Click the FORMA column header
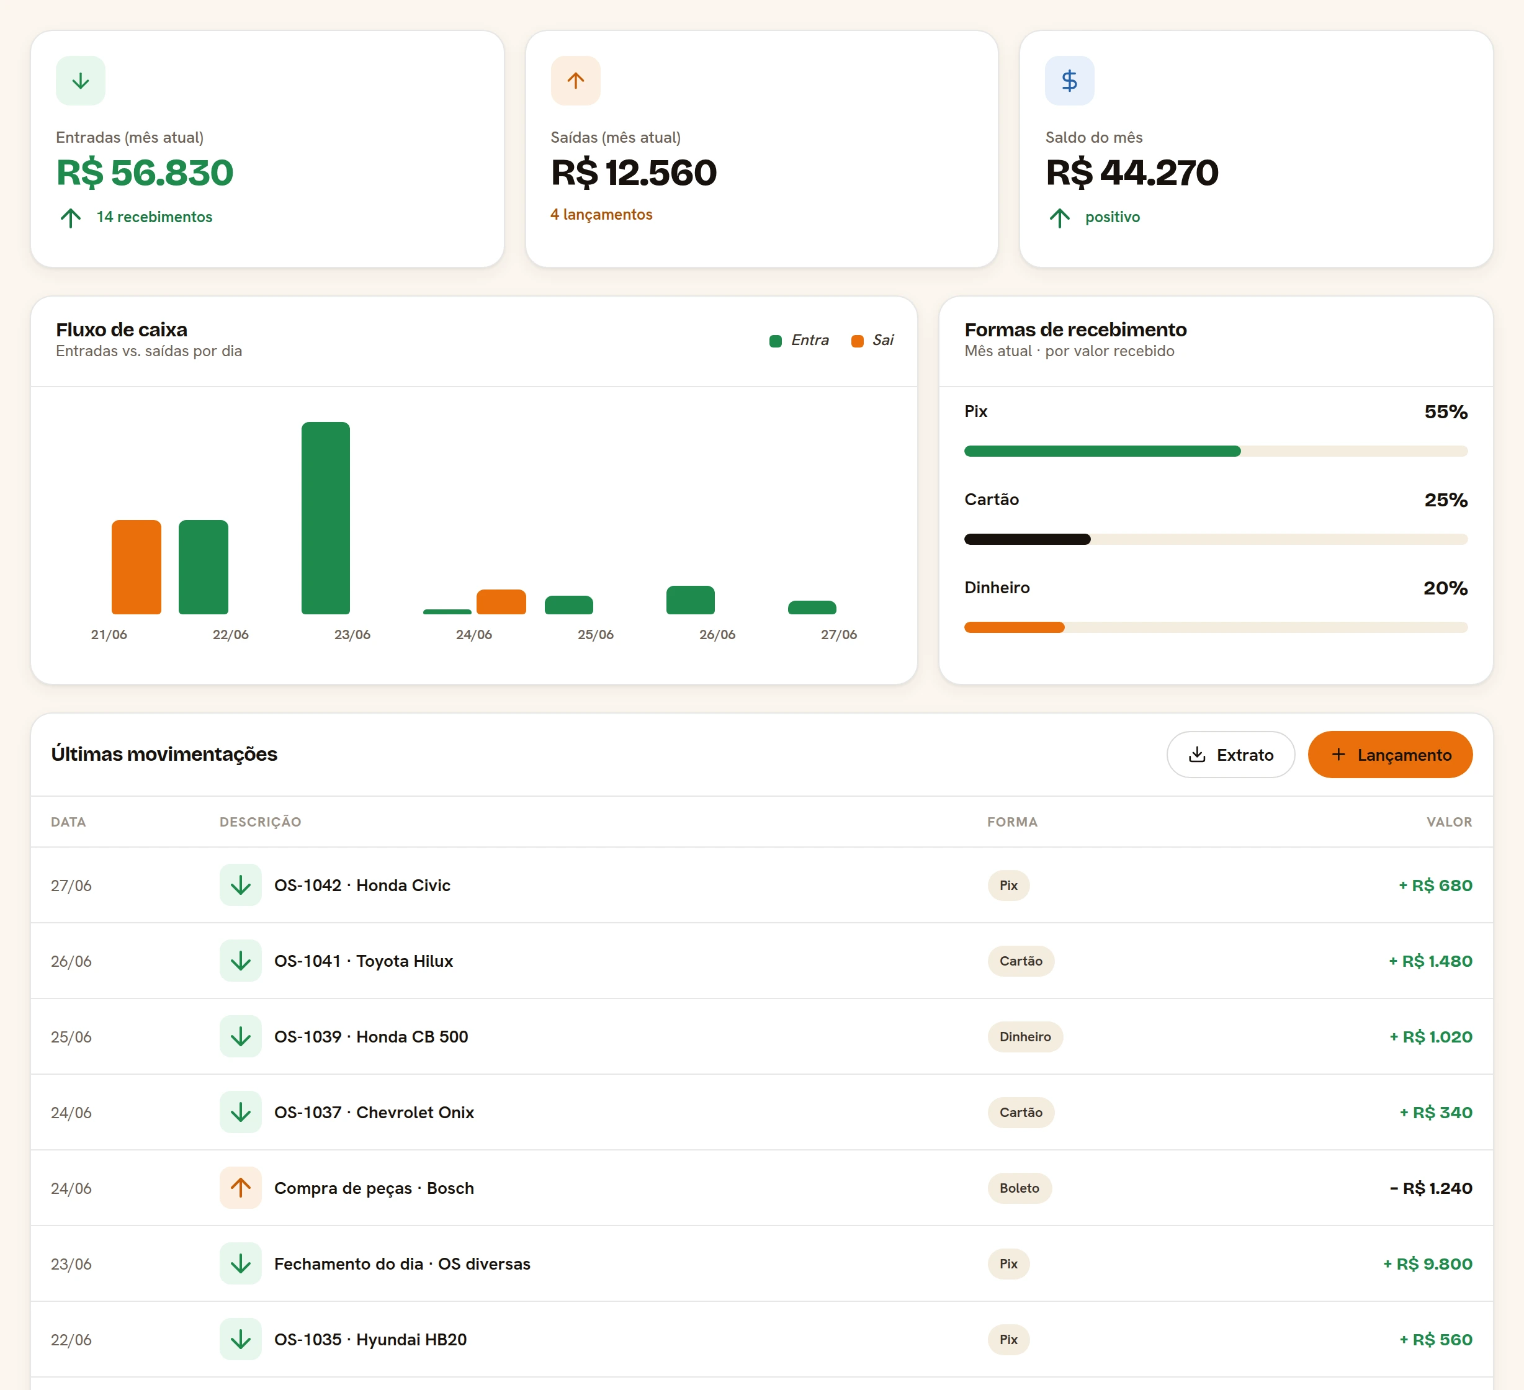Screen dimensions: 1524x1390 [x=1012, y=822]
